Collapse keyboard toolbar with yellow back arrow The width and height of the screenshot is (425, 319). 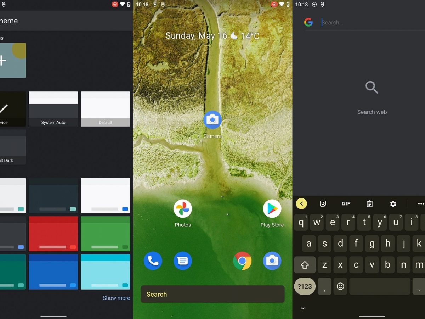tap(301, 203)
